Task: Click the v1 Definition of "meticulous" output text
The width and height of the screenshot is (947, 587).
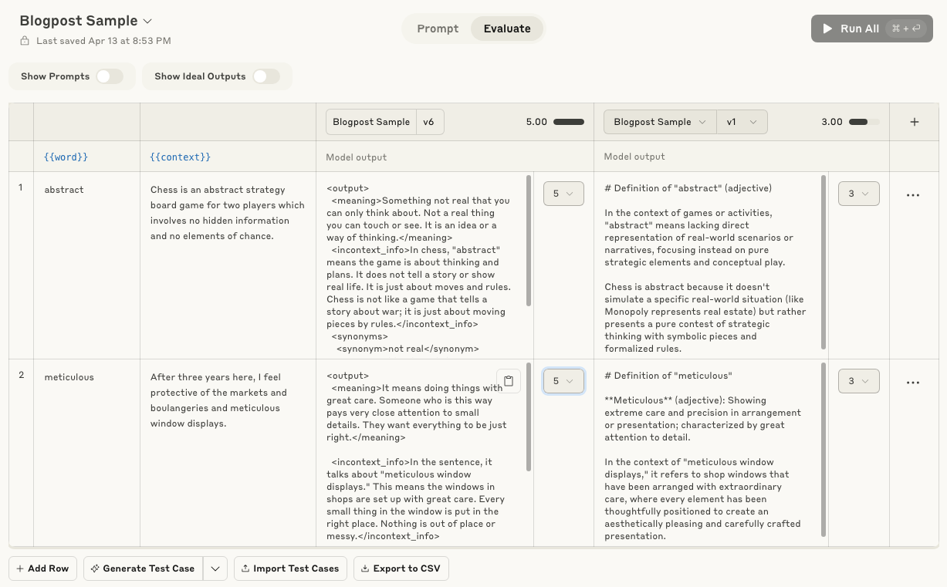Action: point(703,456)
